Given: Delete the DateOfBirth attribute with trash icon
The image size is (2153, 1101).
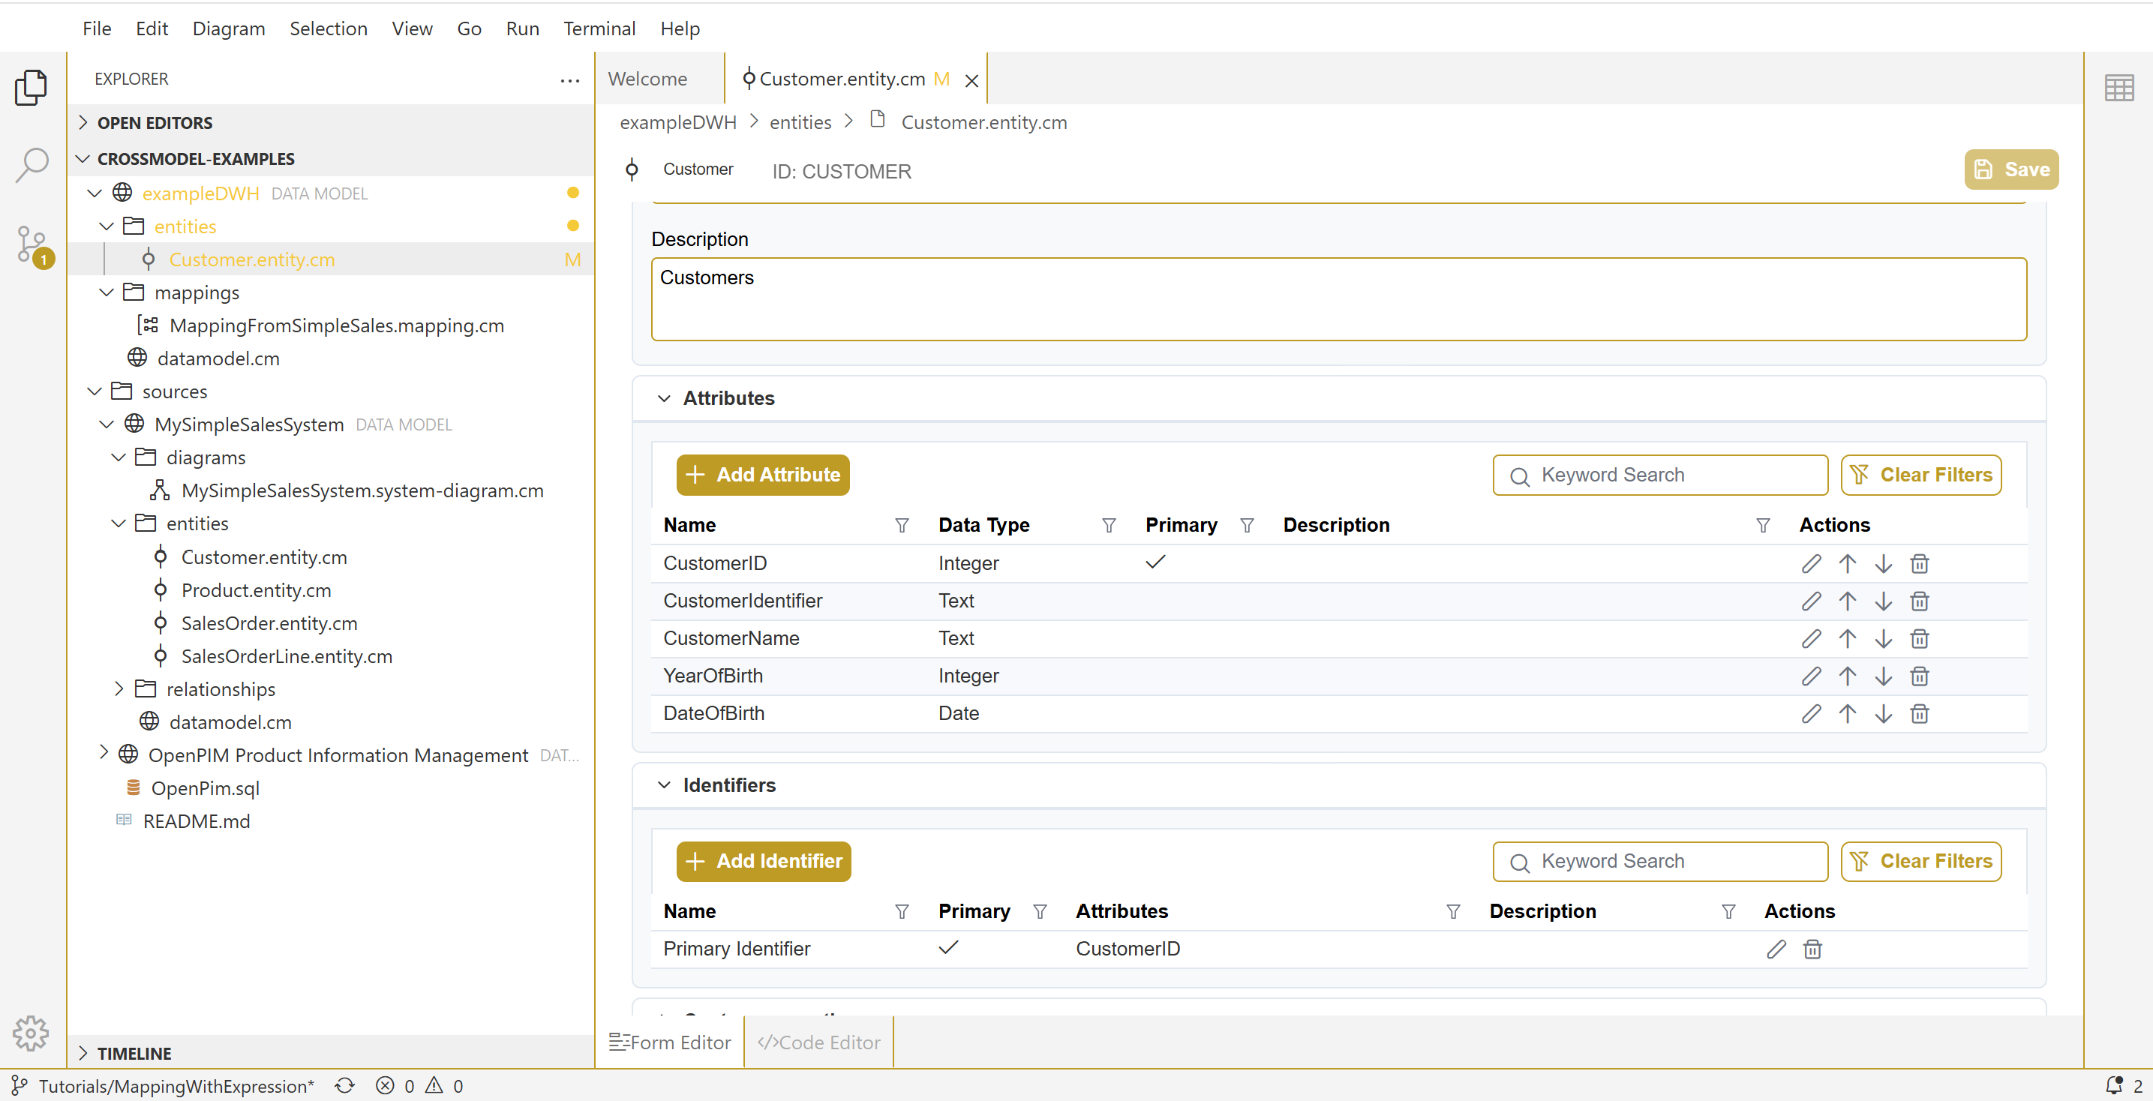Looking at the screenshot, I should coord(1919,713).
